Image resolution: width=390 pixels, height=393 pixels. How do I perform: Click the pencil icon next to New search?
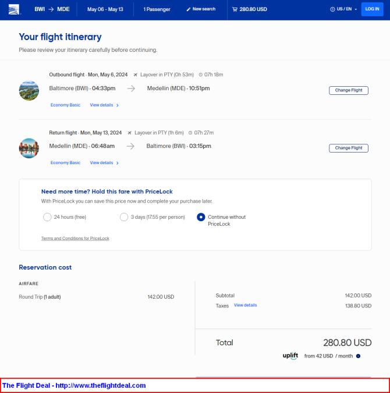click(x=189, y=9)
